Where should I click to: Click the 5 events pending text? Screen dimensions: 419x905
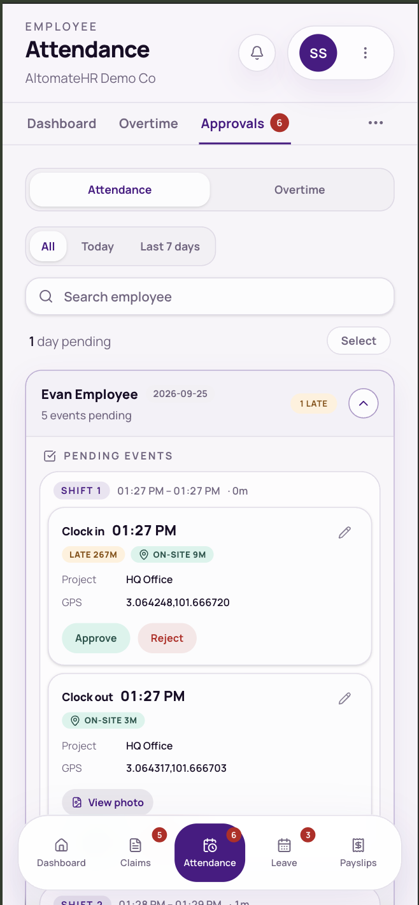click(87, 416)
